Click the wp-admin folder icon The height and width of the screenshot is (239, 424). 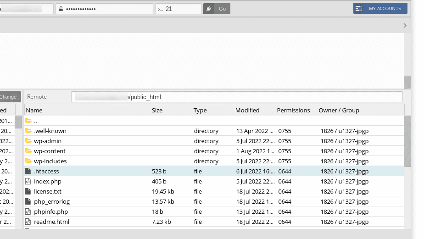[28, 141]
